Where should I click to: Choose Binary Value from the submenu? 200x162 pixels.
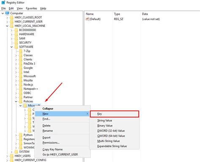coord(105,126)
